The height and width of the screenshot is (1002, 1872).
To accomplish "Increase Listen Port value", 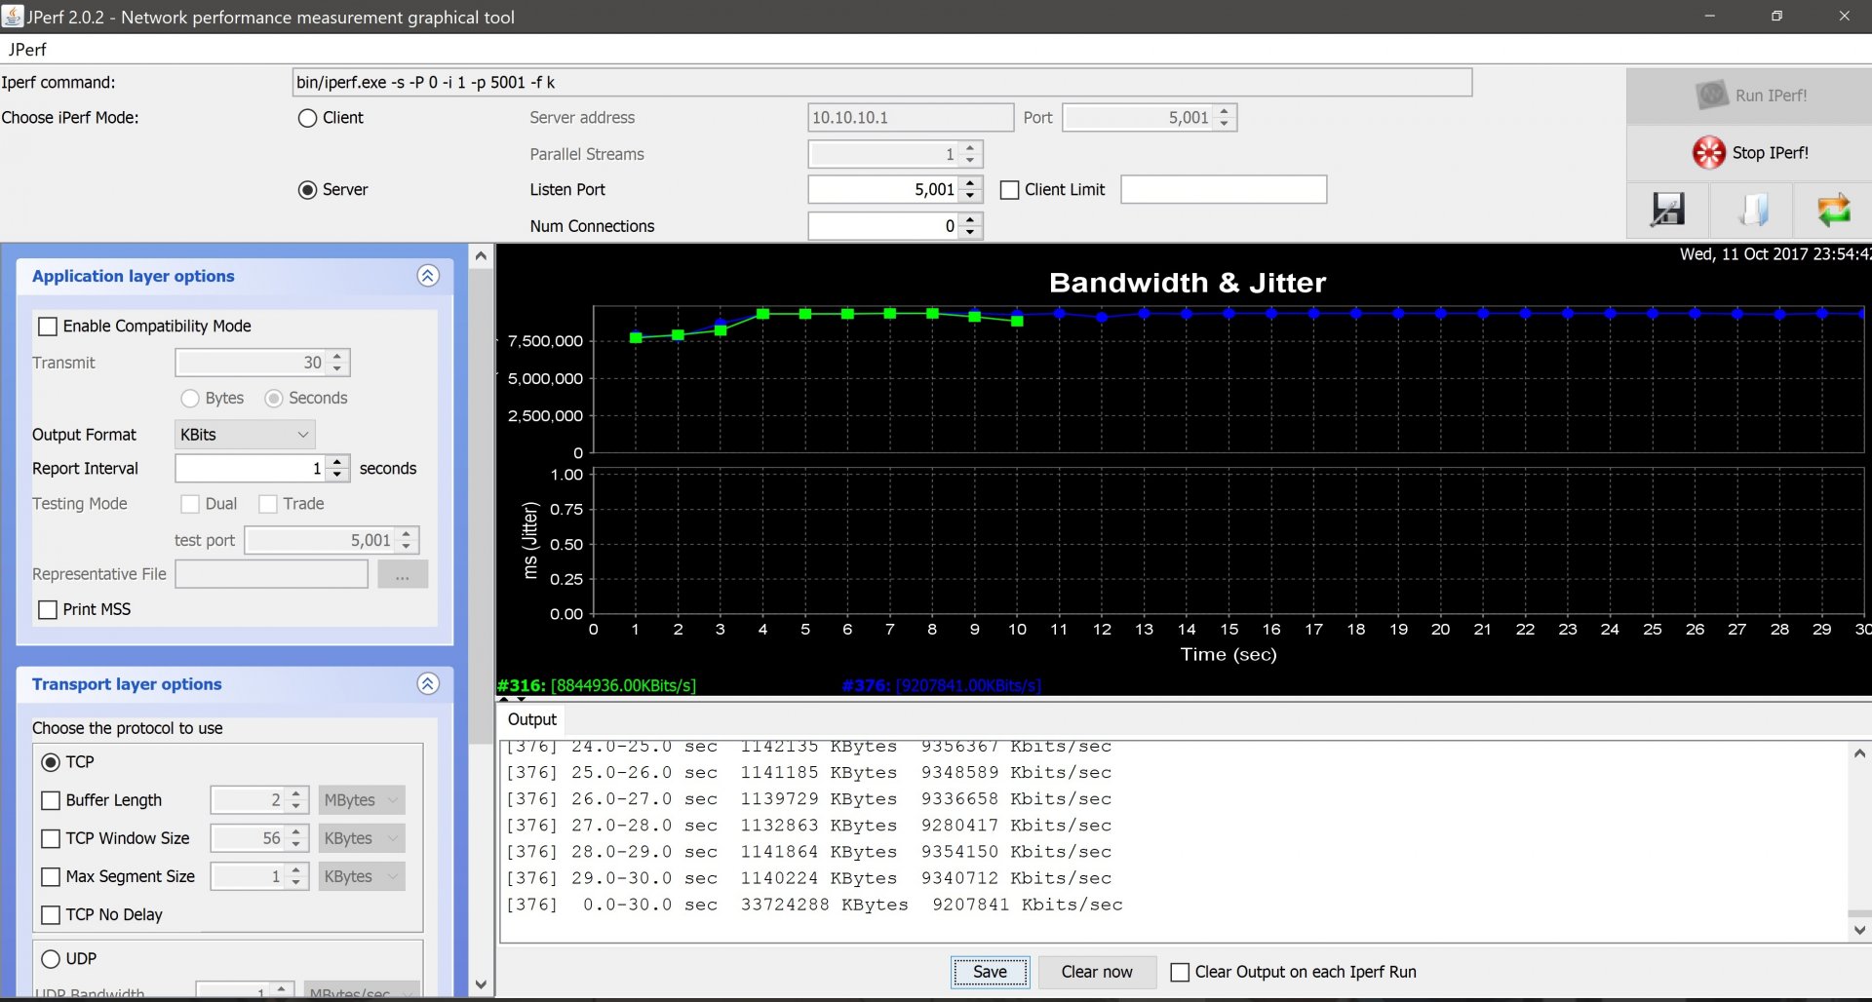I will pos(970,182).
